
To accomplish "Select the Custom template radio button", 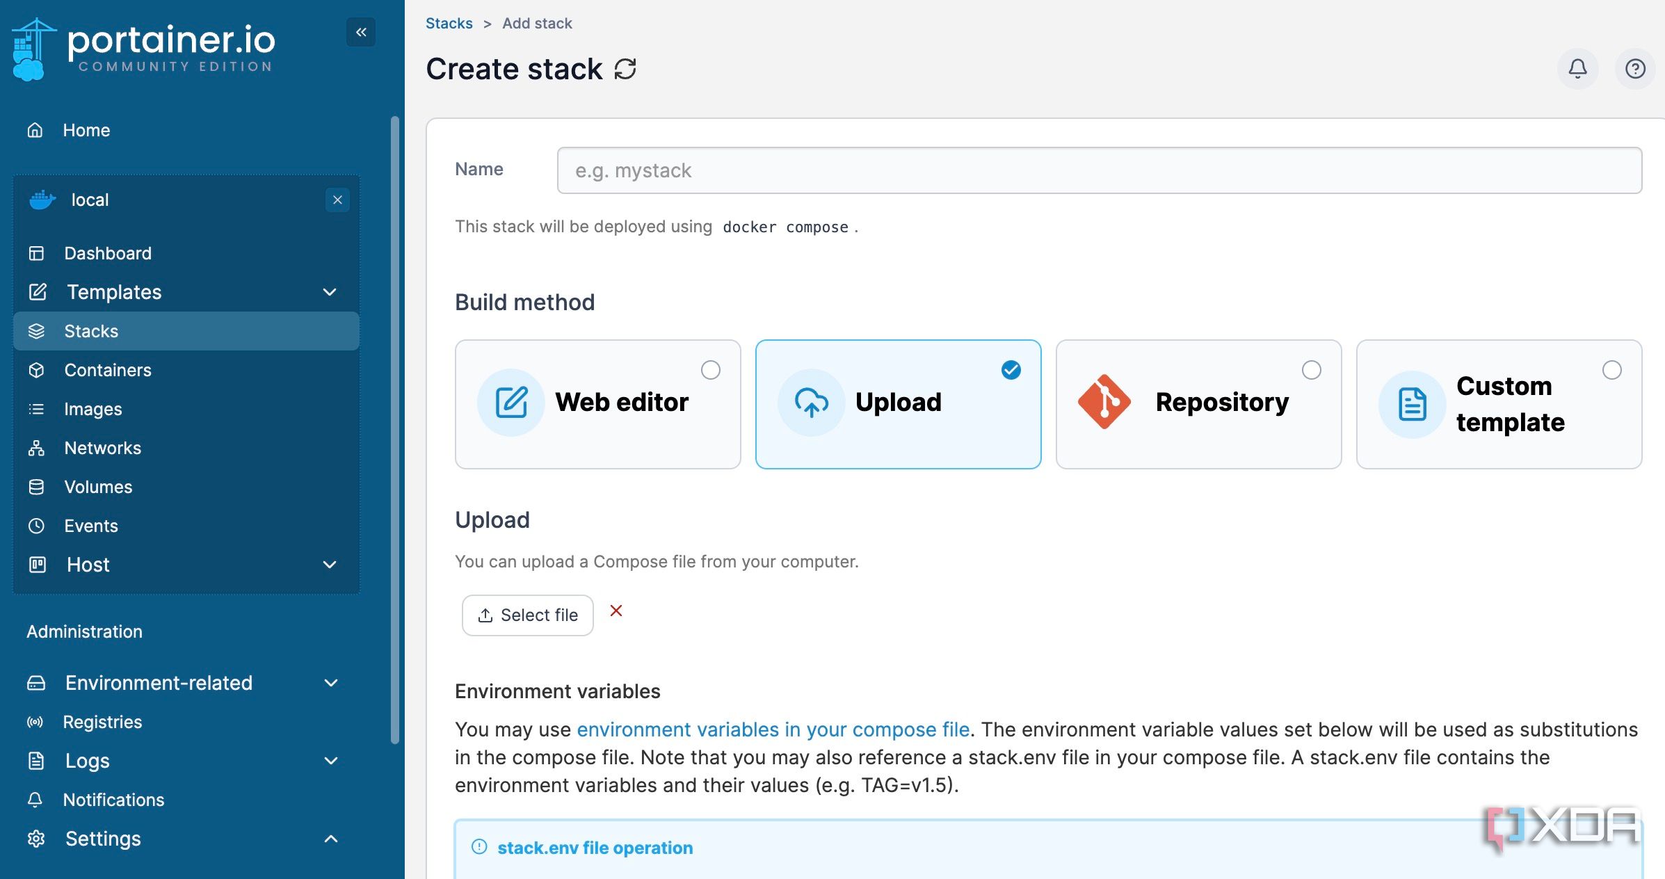I will [x=1612, y=370].
